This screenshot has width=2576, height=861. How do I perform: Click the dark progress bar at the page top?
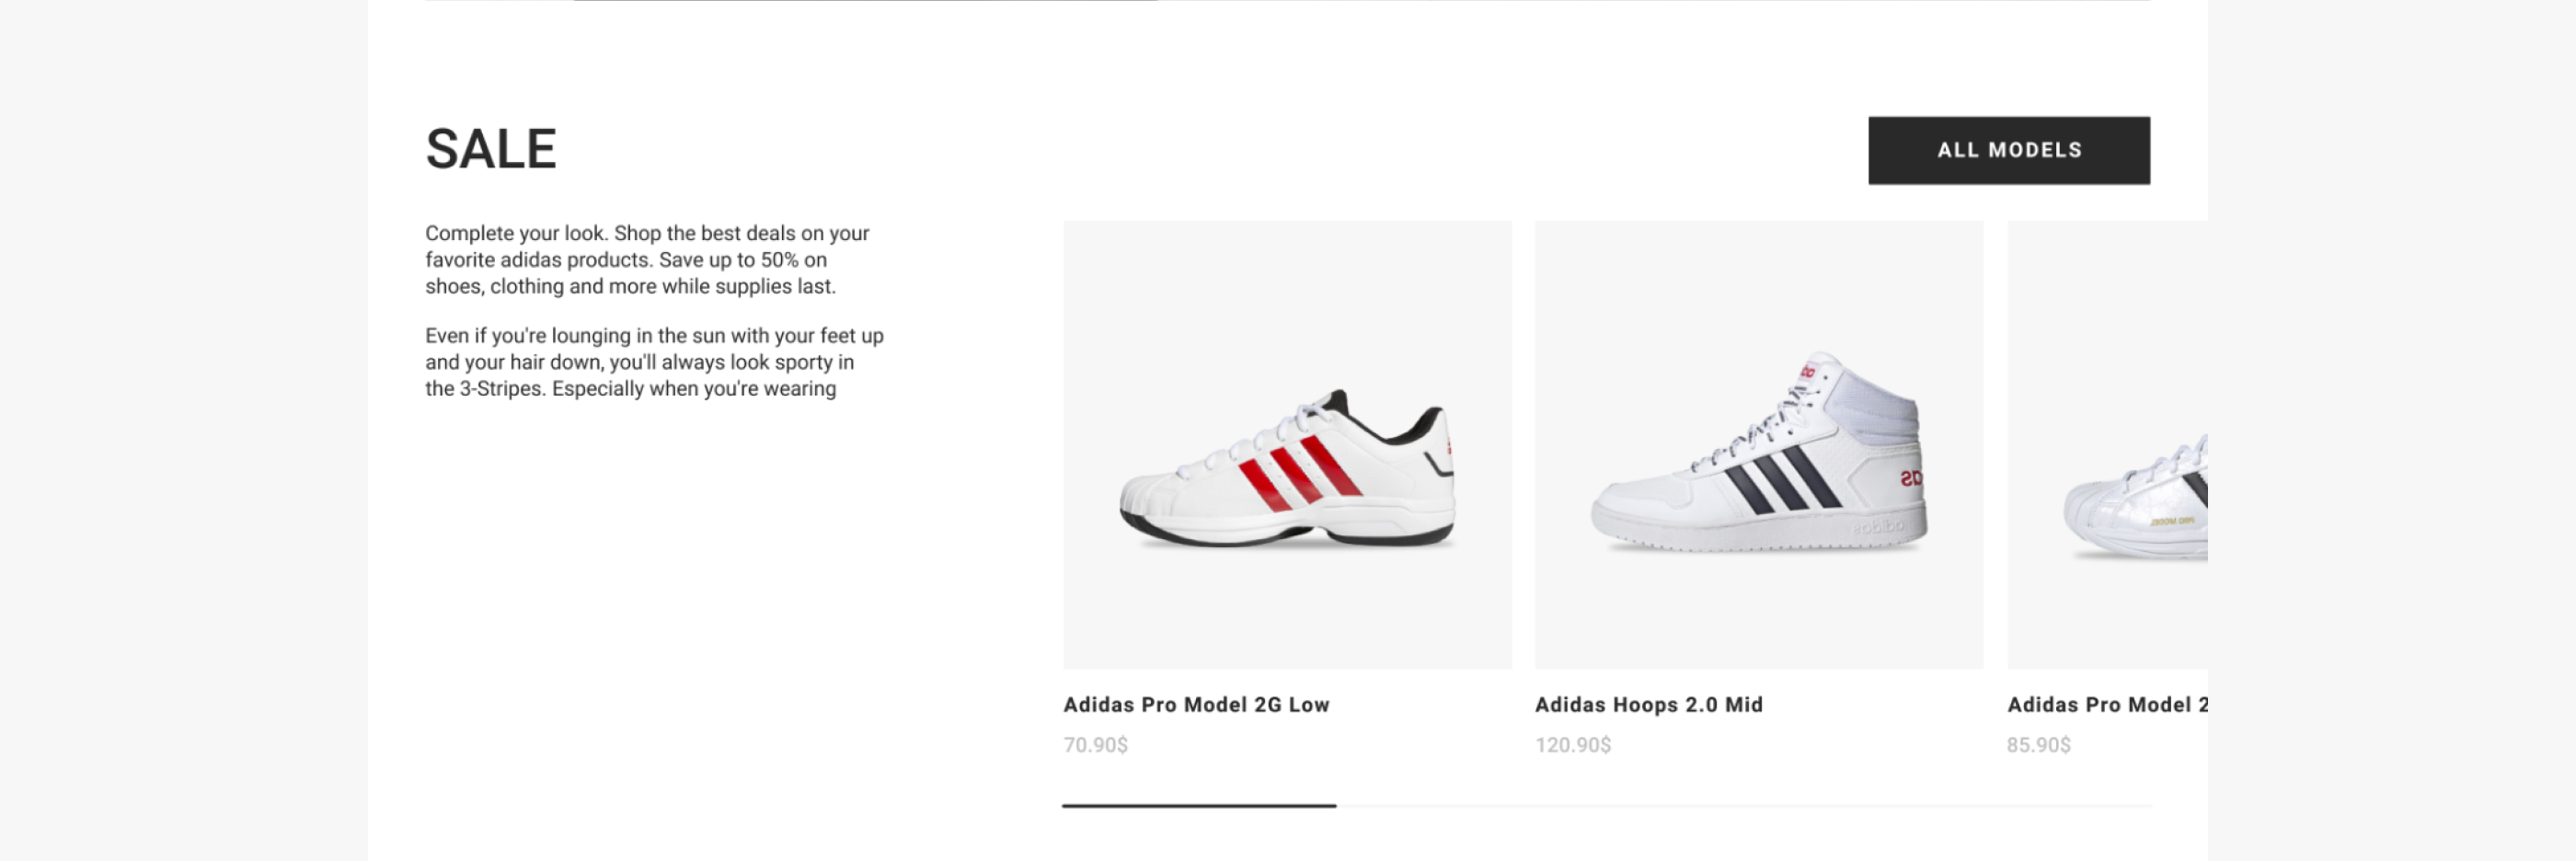(865, 1)
